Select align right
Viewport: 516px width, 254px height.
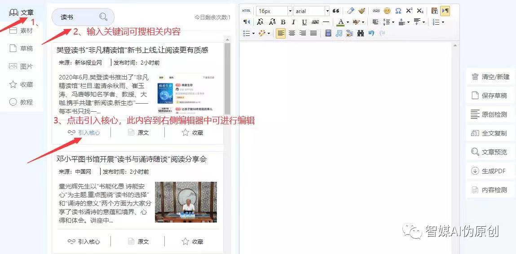tap(302, 33)
